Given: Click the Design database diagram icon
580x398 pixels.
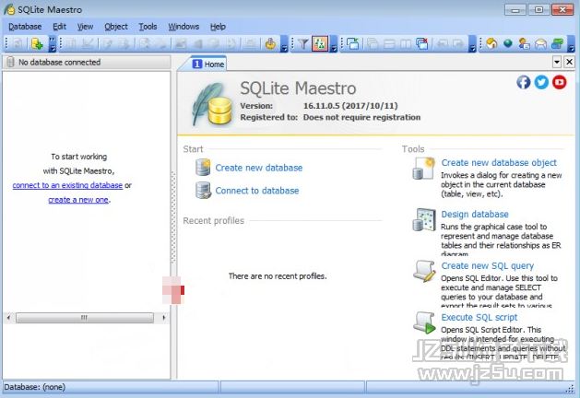Looking at the screenshot, I should 424,220.
